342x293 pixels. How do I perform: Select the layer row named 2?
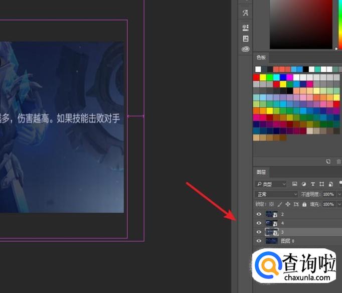tap(297, 214)
